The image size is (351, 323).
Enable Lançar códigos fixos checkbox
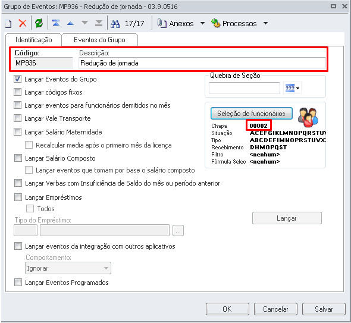pyautogui.click(x=17, y=92)
